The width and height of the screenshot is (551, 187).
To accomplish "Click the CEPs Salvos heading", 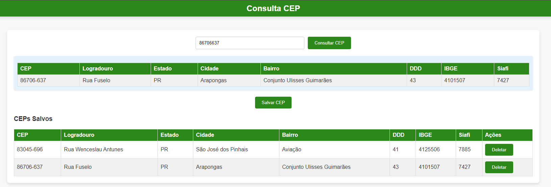I will [x=33, y=119].
